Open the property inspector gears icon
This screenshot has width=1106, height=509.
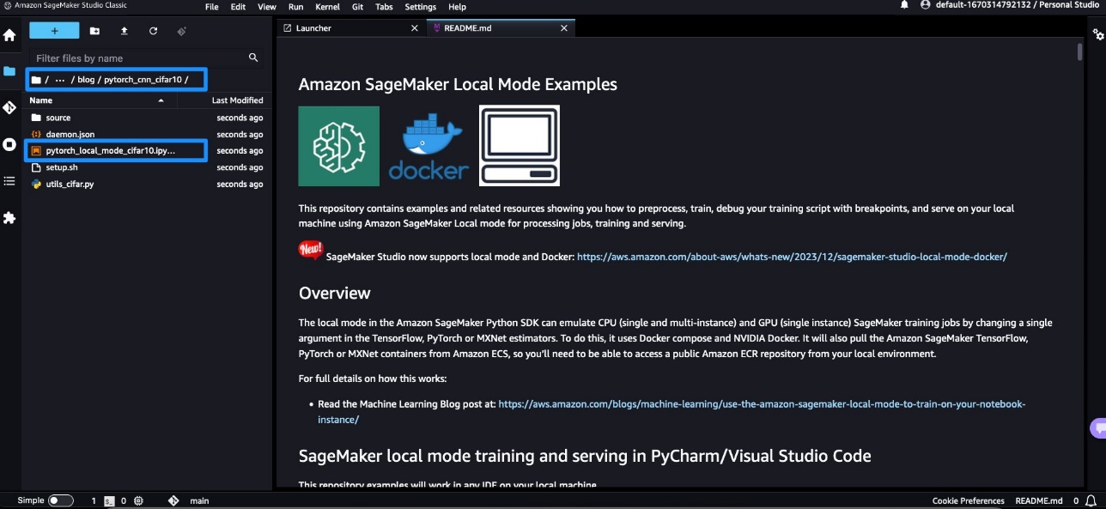1097,35
